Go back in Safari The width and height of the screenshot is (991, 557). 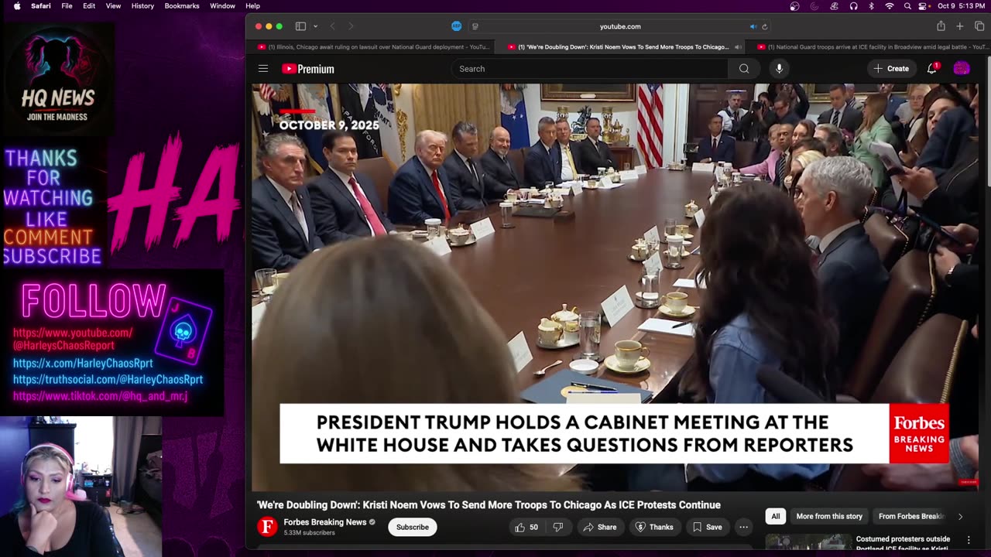tap(333, 26)
